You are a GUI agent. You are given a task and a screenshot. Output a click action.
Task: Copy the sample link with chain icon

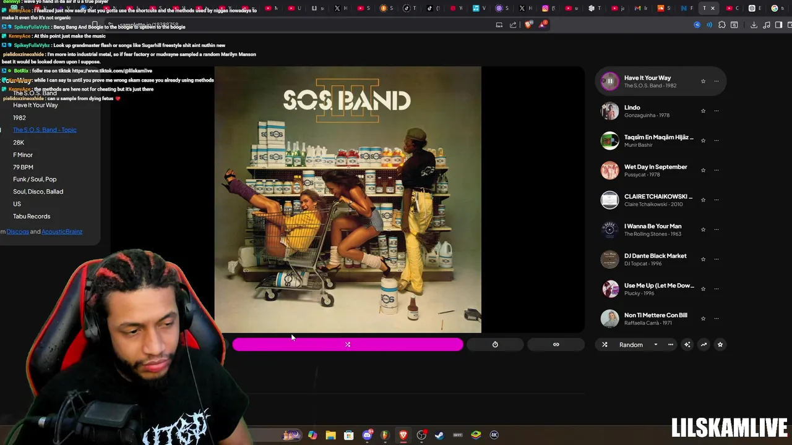coord(556,344)
